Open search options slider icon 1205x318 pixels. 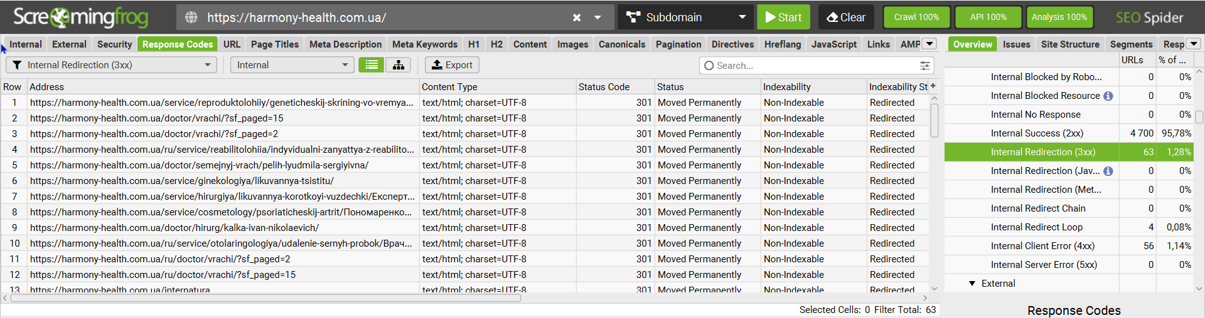point(924,66)
